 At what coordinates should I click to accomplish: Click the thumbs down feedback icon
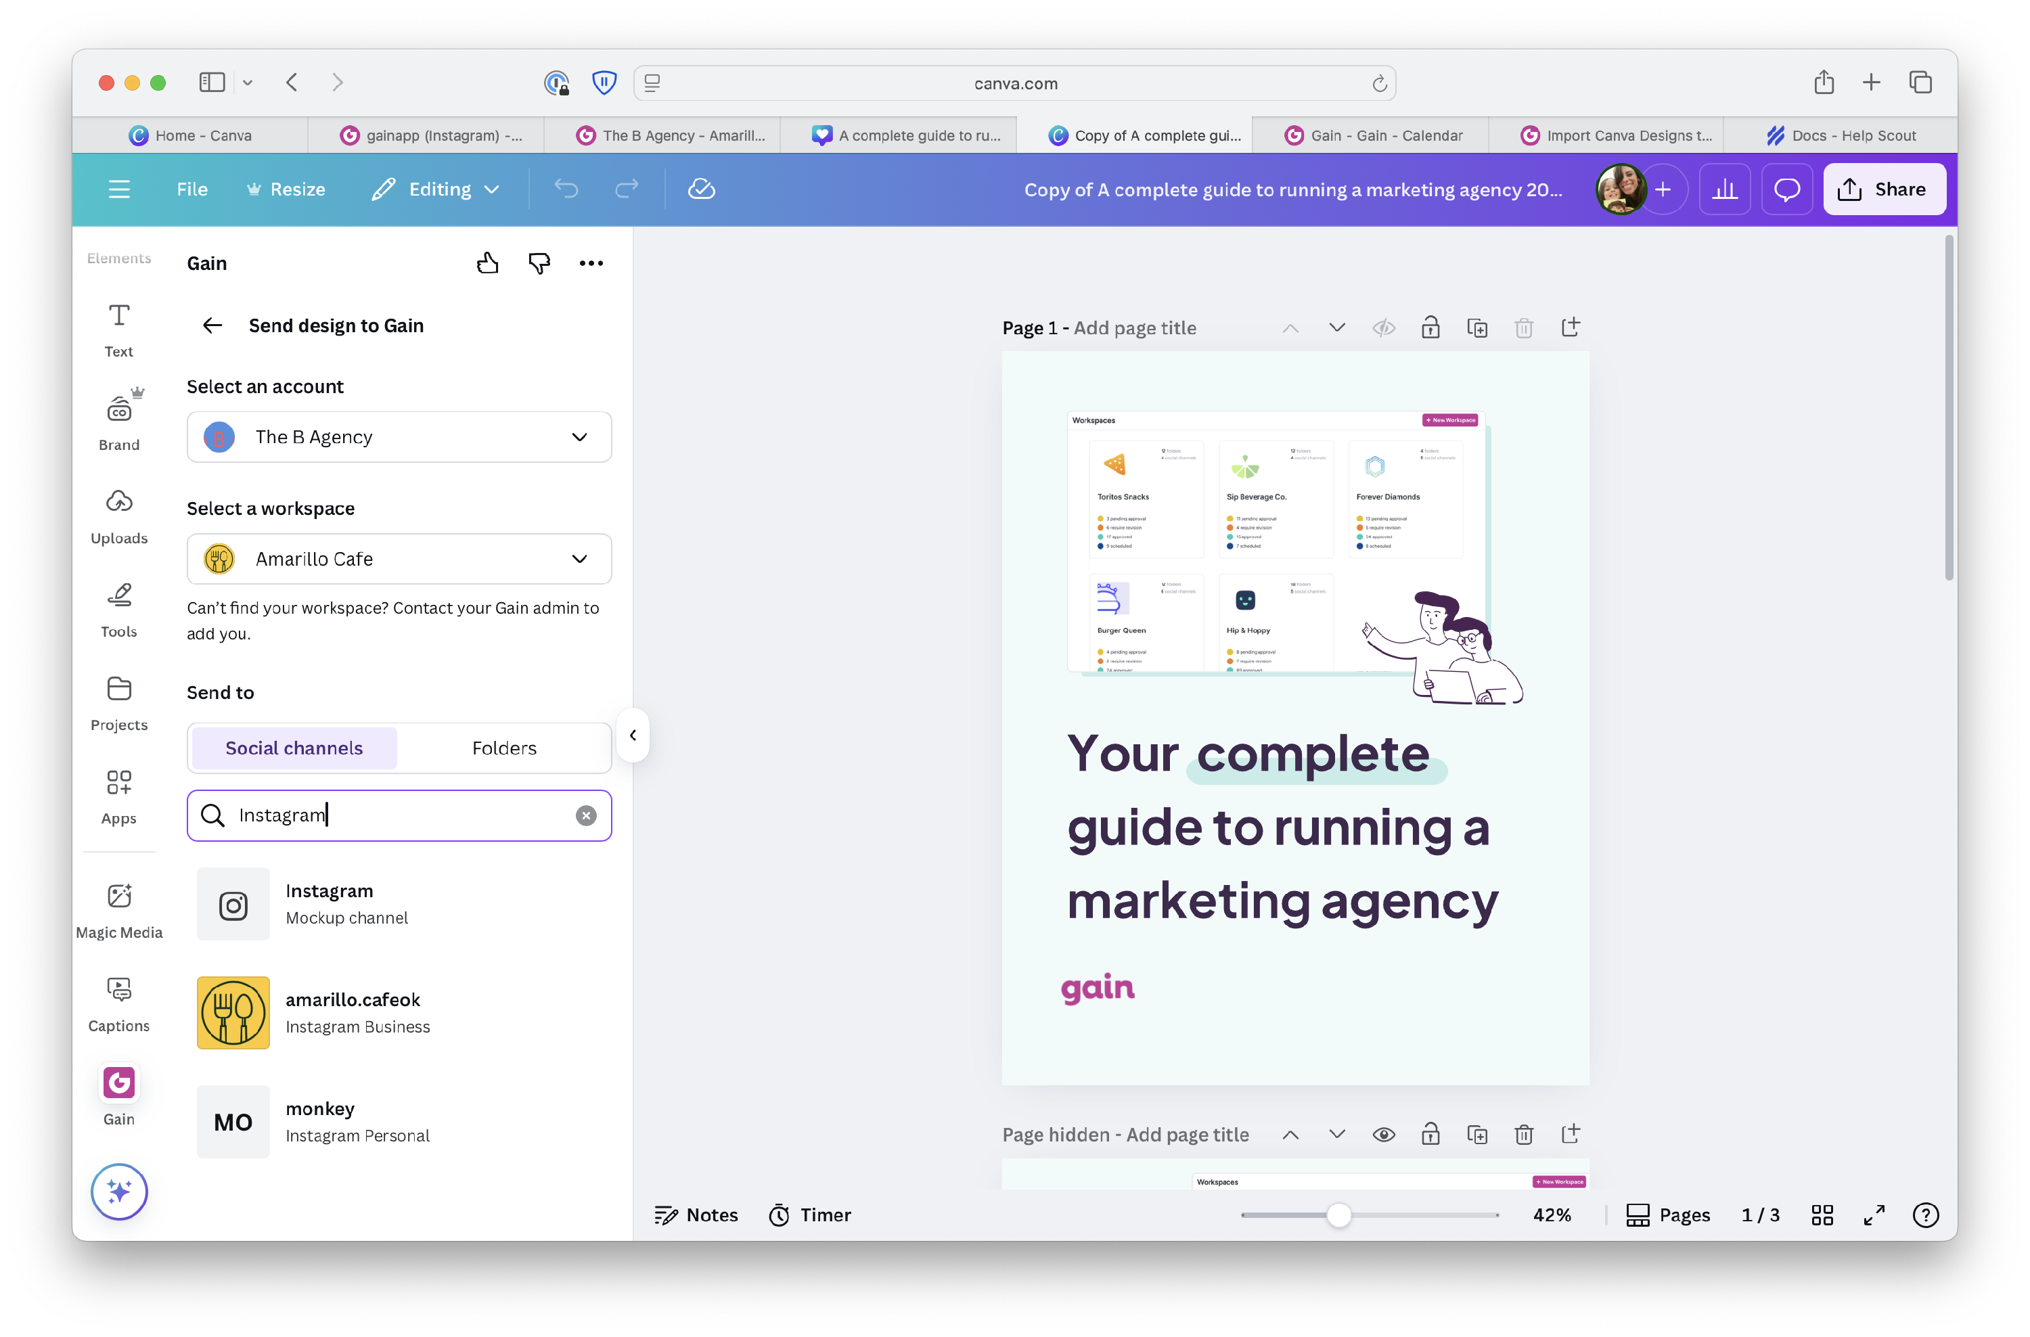539,263
